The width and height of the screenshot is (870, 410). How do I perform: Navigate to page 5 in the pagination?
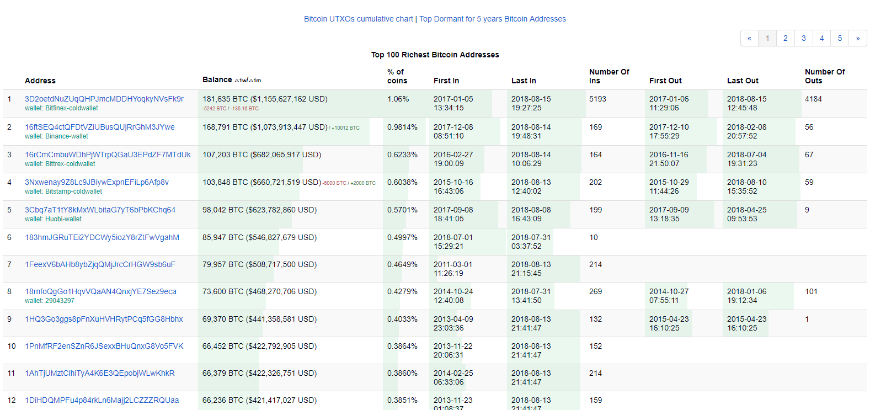pos(840,38)
